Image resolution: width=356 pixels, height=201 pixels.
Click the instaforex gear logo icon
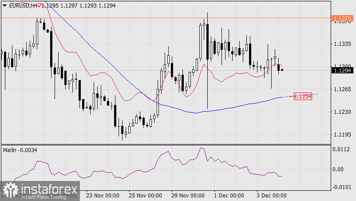(9, 190)
